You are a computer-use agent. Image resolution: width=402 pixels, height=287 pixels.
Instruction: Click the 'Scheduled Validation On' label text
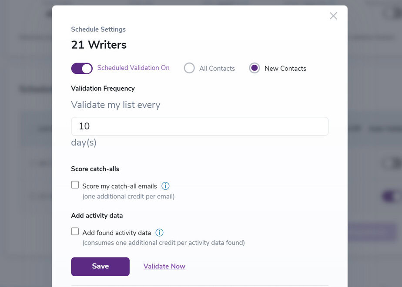[133, 68]
